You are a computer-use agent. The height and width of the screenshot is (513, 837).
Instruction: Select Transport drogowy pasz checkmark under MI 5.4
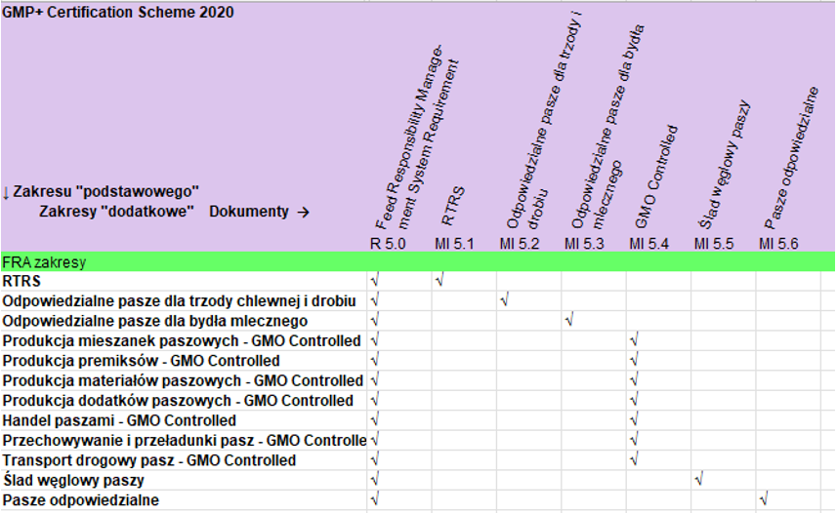tap(634, 459)
